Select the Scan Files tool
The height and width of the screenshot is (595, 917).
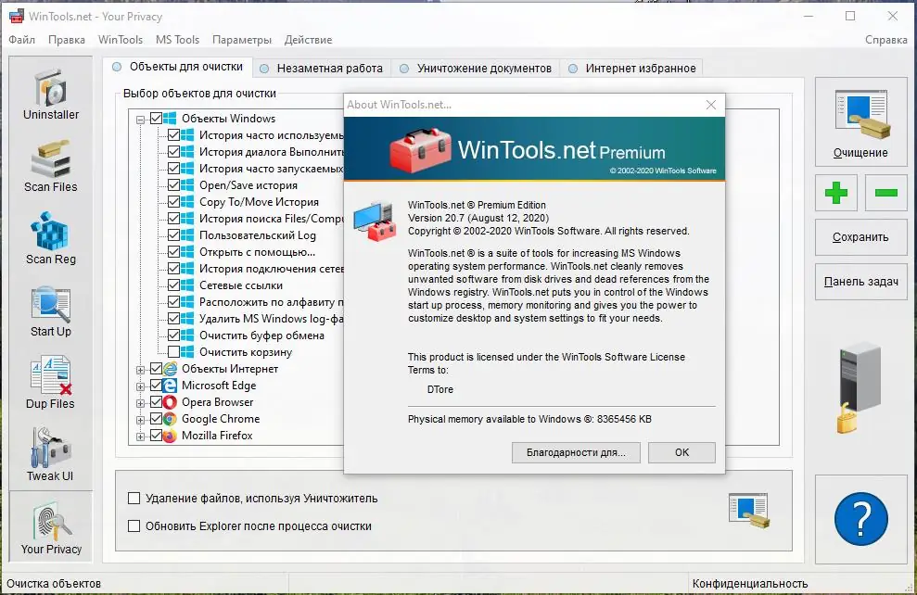click(x=50, y=165)
